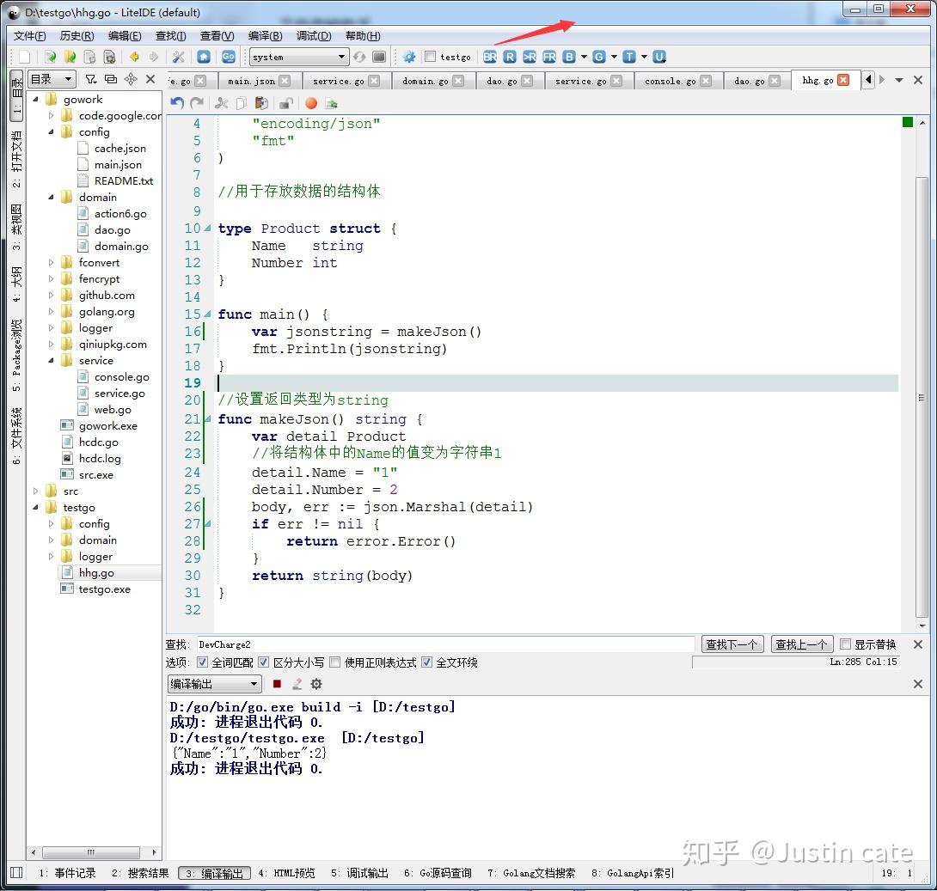Select the R run icon in toolbar
The image size is (937, 891).
coord(510,57)
